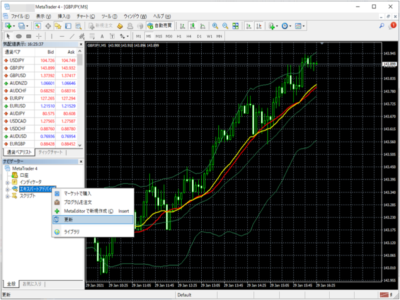Draw a horizontal line tool
The width and height of the screenshot is (400, 300).
[62, 36]
